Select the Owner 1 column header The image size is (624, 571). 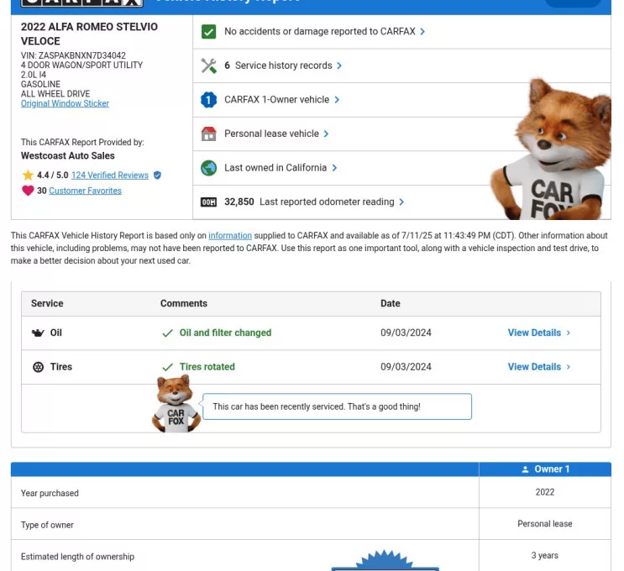[x=545, y=469]
